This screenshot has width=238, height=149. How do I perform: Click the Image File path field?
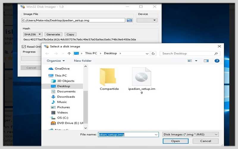73,20
